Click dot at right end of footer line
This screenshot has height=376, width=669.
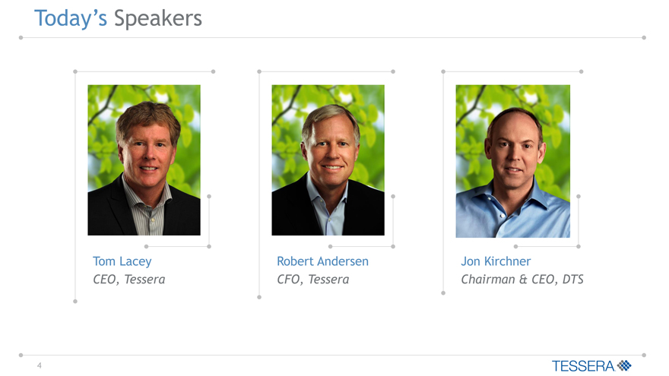[644, 355]
